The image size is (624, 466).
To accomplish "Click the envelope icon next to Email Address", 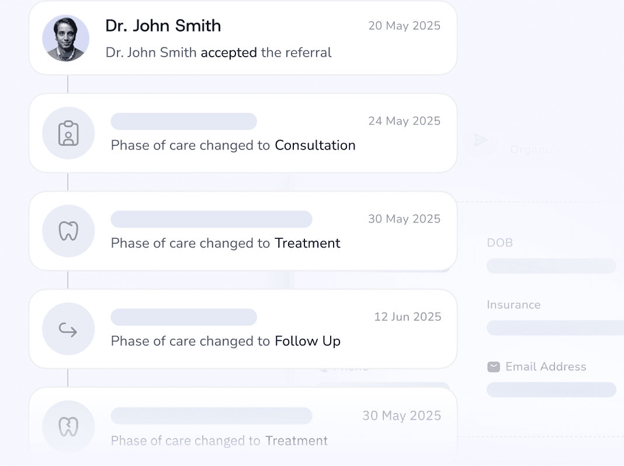I will (494, 367).
